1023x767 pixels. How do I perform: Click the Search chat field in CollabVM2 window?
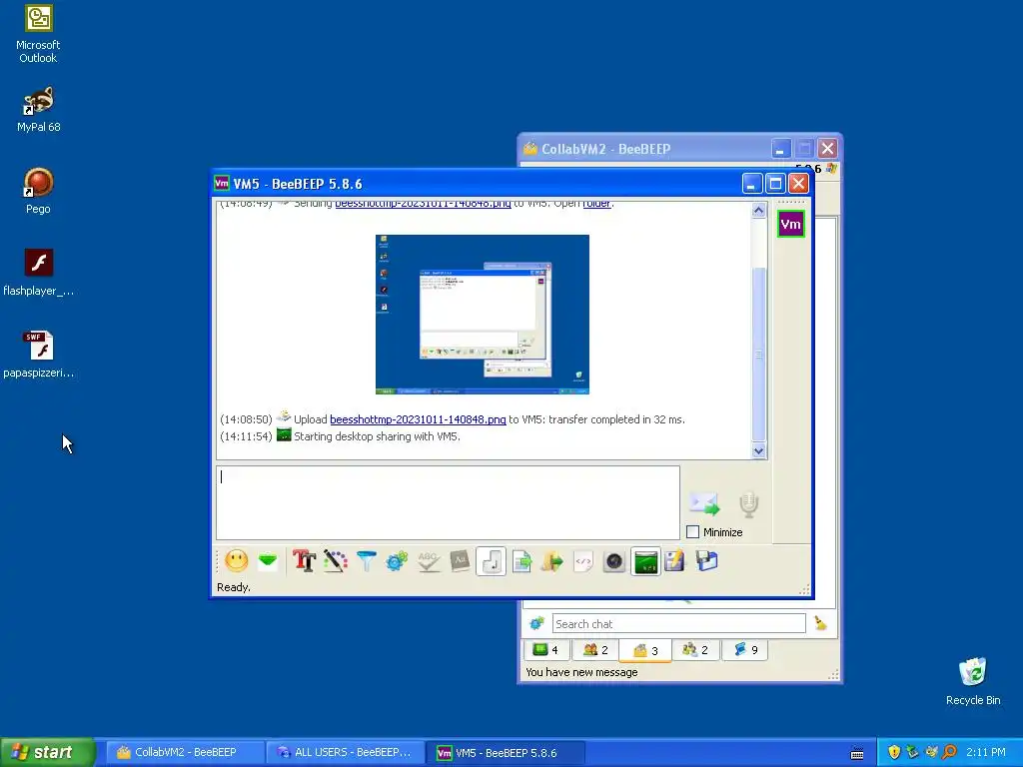click(x=678, y=623)
